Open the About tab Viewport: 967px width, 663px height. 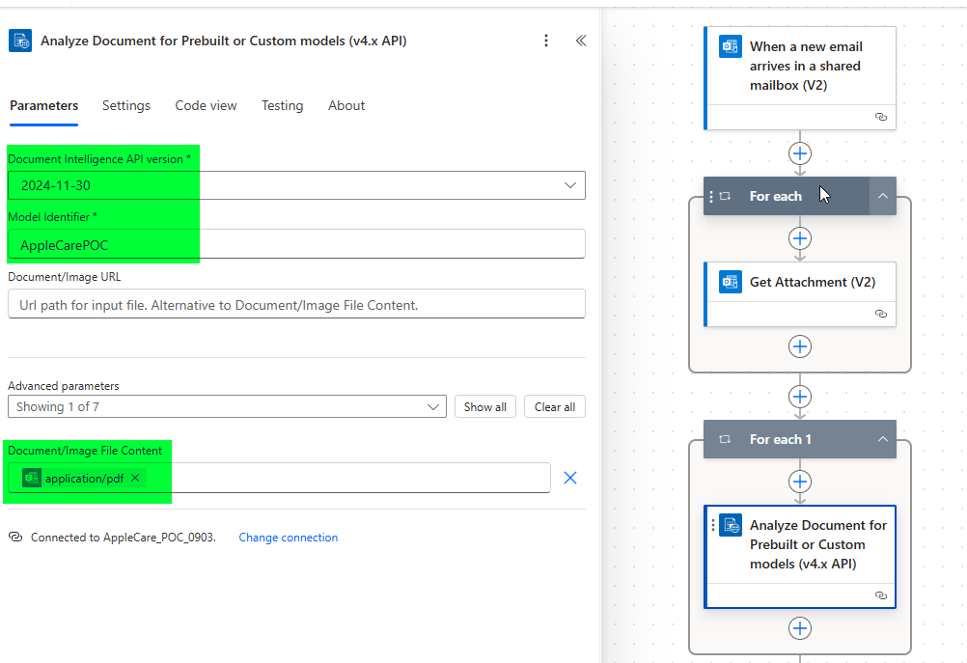click(x=345, y=105)
